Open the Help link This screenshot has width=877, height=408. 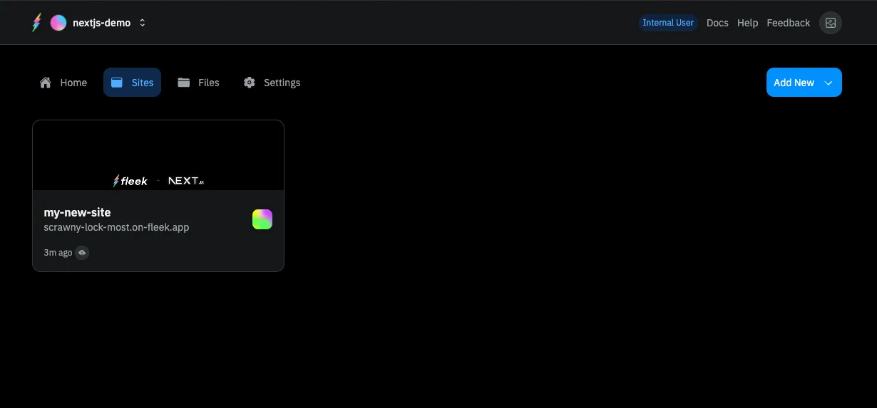point(747,23)
